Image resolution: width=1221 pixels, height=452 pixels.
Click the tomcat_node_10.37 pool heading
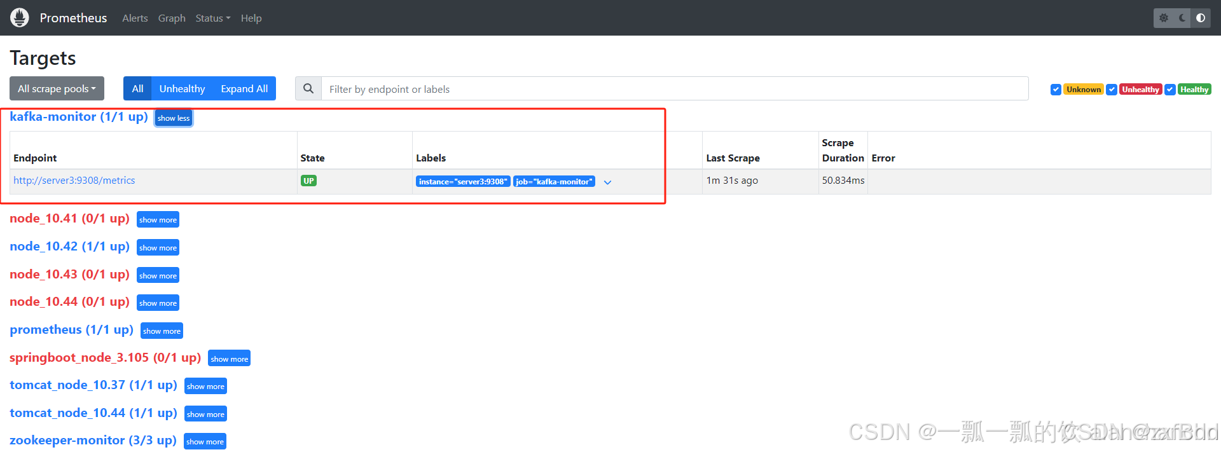point(93,385)
